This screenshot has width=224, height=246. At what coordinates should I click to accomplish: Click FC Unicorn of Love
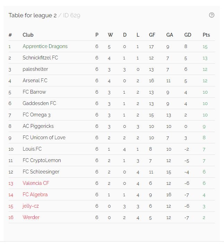pyautogui.click(x=44, y=138)
